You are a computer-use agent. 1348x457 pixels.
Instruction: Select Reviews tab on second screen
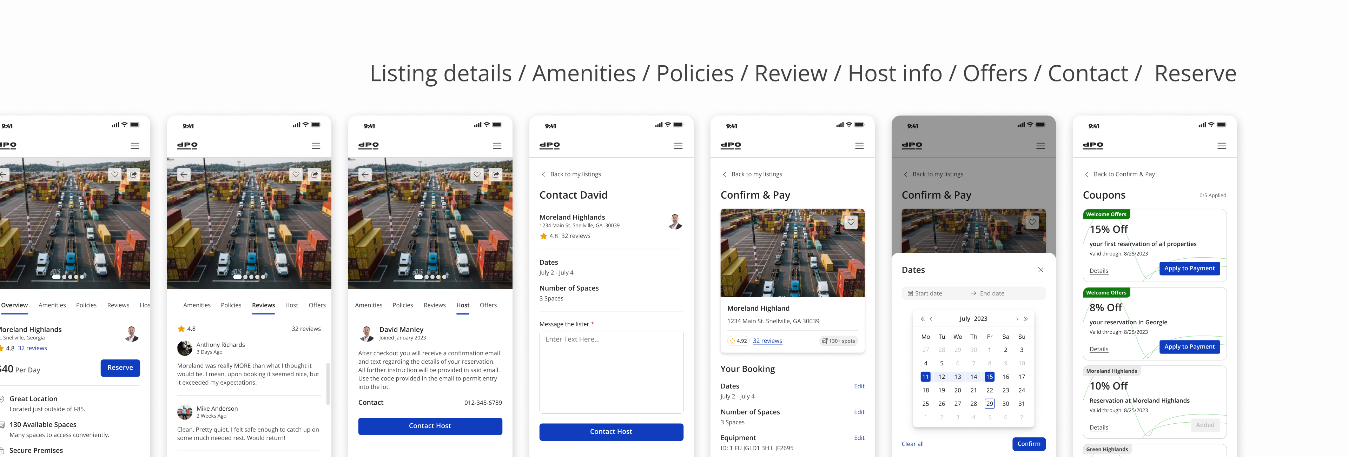coord(263,305)
